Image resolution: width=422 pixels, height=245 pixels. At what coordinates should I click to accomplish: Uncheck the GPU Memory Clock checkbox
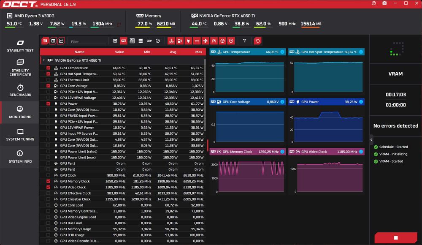coord(48,181)
